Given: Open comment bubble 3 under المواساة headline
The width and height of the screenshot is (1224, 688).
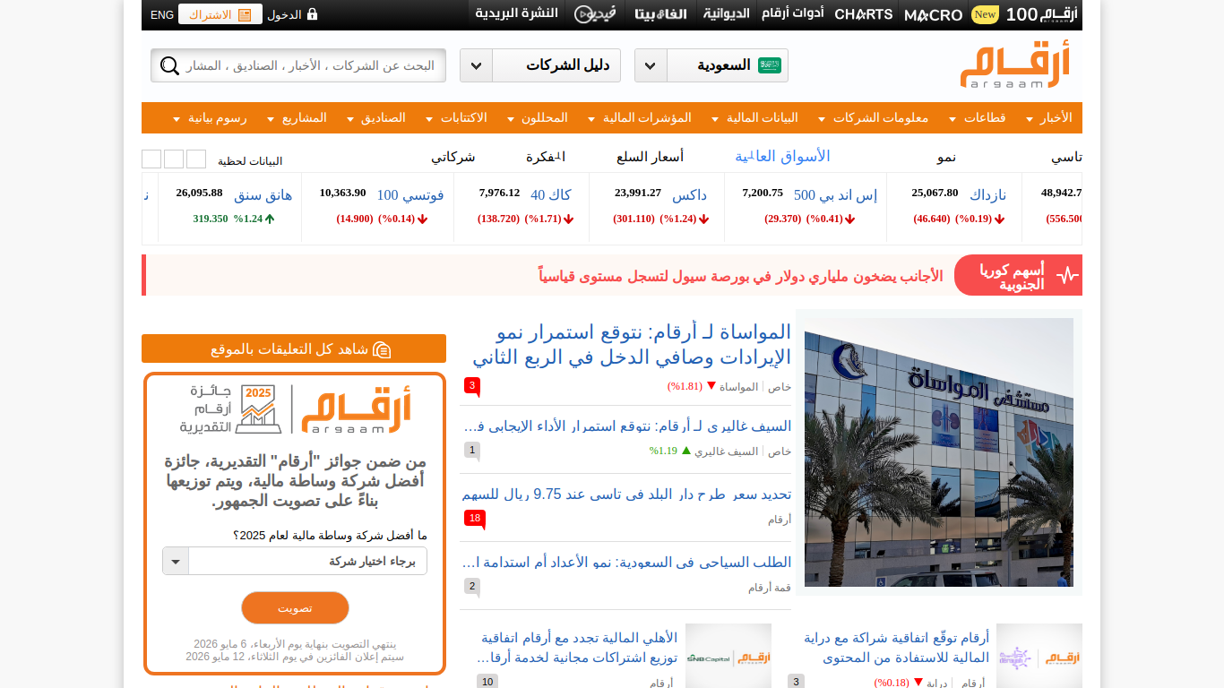Looking at the screenshot, I should 472,386.
